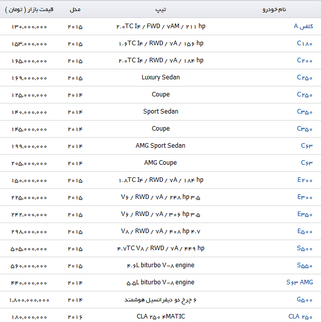The width and height of the screenshot is (321, 322).
Task: Select the price ۱۹۹,۰۰۰,۰۰۰ for C63
Action: click(29, 146)
